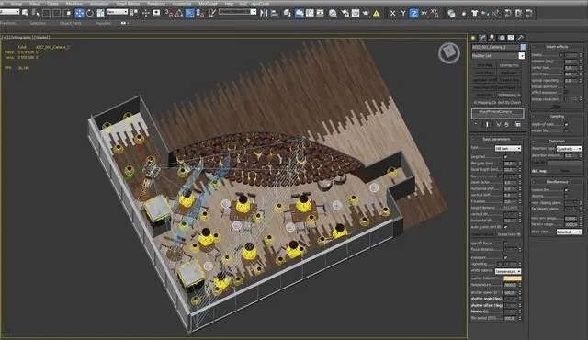Toggle the horizon line checkbox
This screenshot has width=588, height=340.
pos(566,190)
